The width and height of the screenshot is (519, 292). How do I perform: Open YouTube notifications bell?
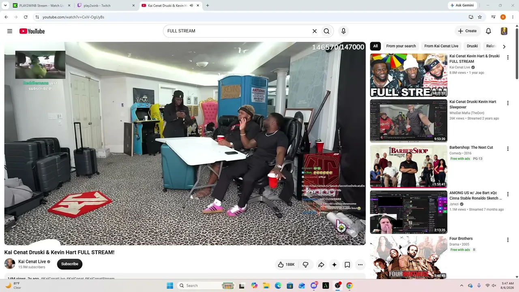coord(489,31)
